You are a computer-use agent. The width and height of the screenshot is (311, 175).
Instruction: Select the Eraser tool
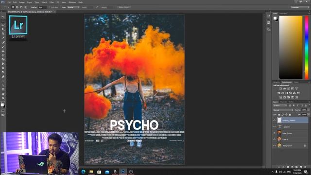pos(3,59)
